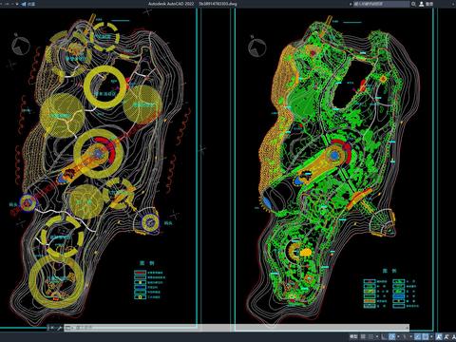The height and width of the screenshot is (342, 456).
Task: Click the share button in title bar
Action: 31,4
